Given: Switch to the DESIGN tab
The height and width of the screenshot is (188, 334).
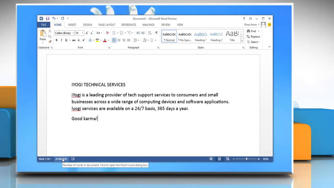Looking at the screenshot, I should pyautogui.click(x=87, y=25).
